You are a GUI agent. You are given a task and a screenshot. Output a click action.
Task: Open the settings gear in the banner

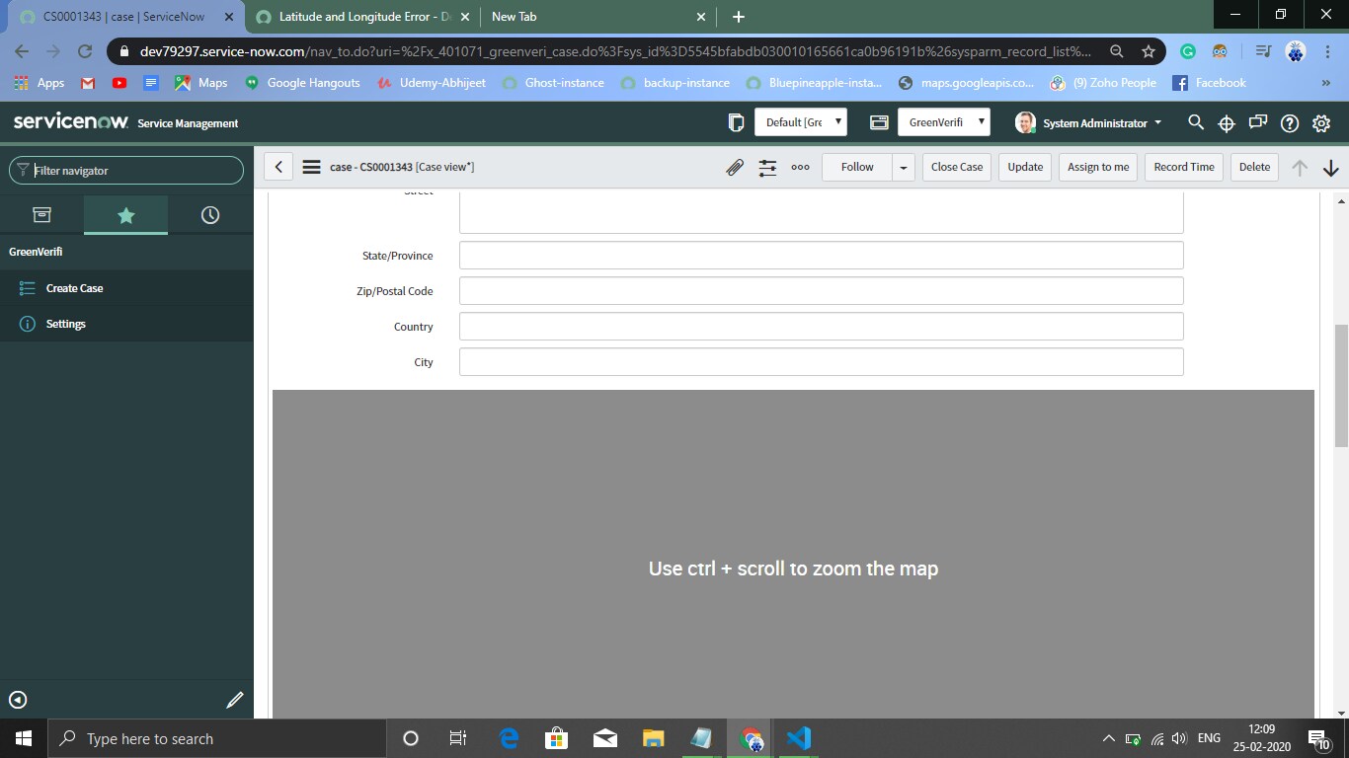pyautogui.click(x=1320, y=123)
